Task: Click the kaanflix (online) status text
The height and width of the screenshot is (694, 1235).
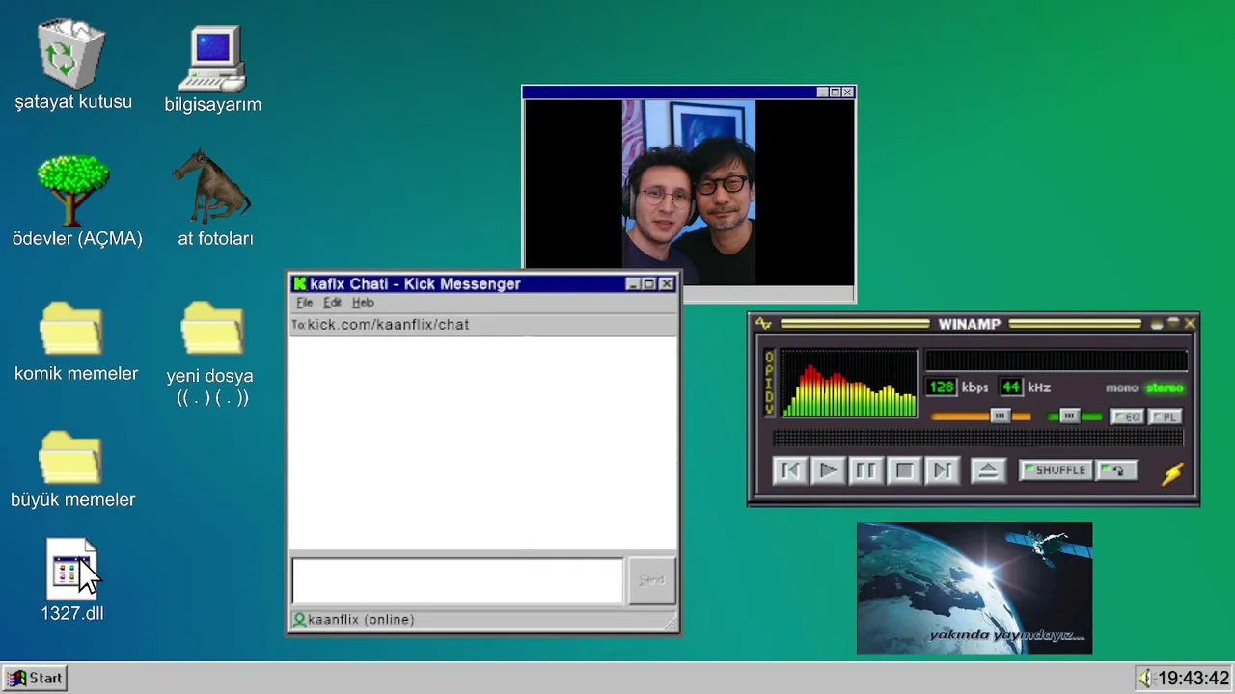Action: click(361, 620)
